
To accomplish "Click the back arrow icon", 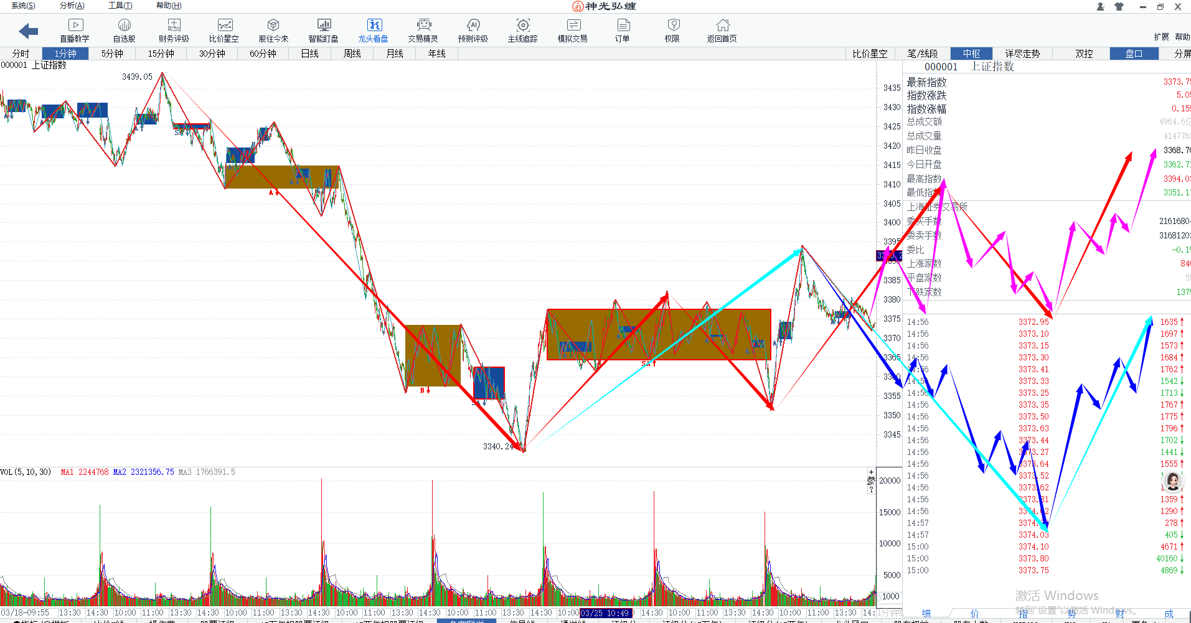I will (28, 30).
